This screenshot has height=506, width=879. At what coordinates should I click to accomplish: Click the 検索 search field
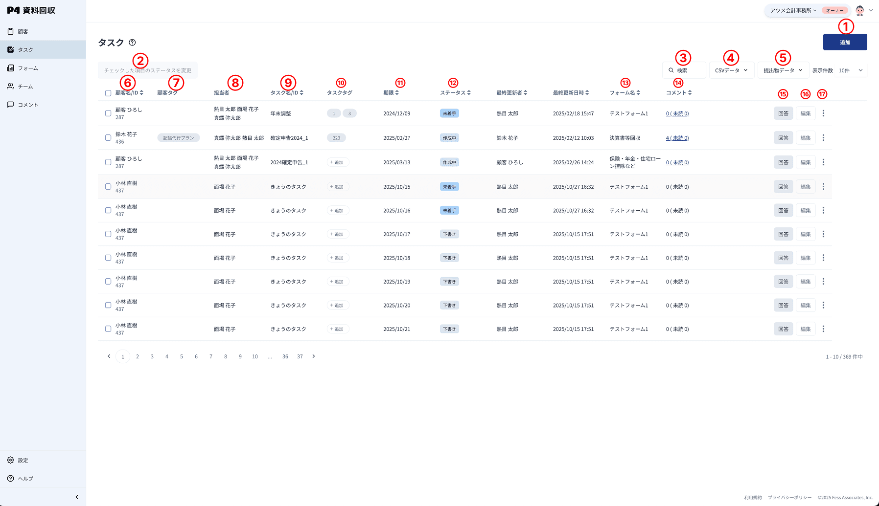pyautogui.click(x=684, y=70)
